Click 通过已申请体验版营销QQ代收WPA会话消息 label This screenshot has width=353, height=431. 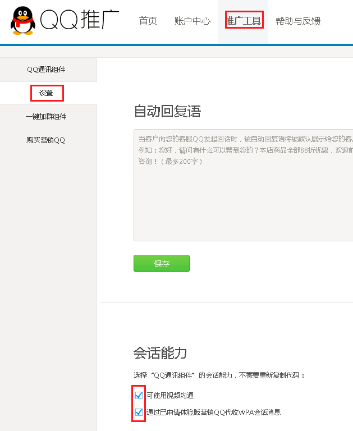(x=213, y=412)
